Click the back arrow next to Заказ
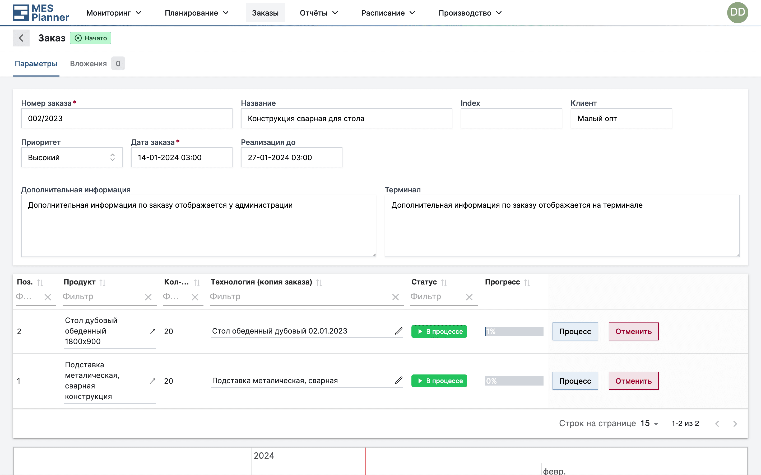Image resolution: width=761 pixels, height=475 pixels. click(21, 38)
